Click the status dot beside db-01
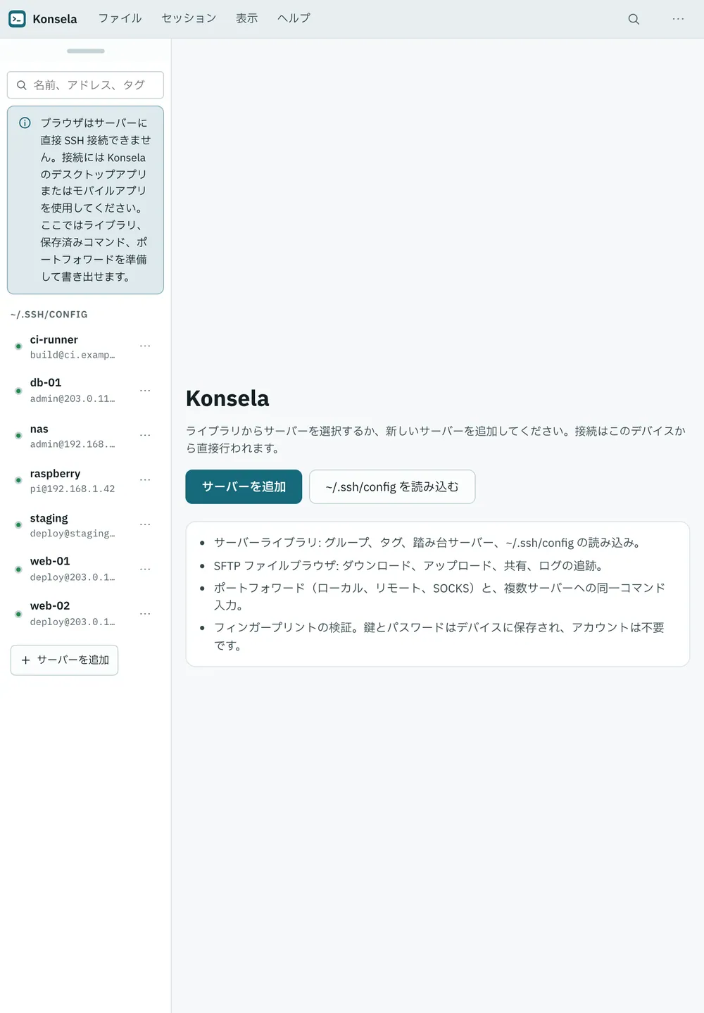This screenshot has height=1013, width=704. [18, 391]
